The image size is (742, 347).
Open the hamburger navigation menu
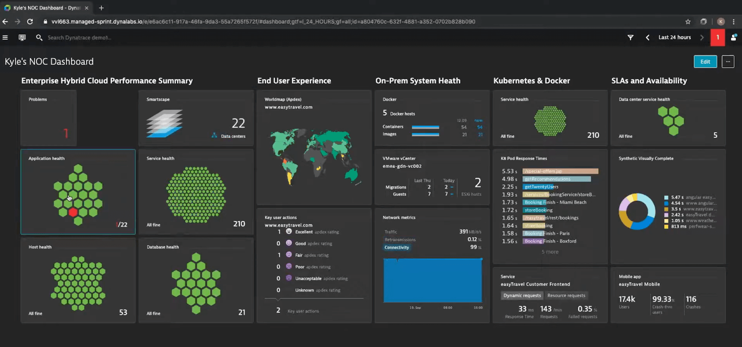point(5,38)
